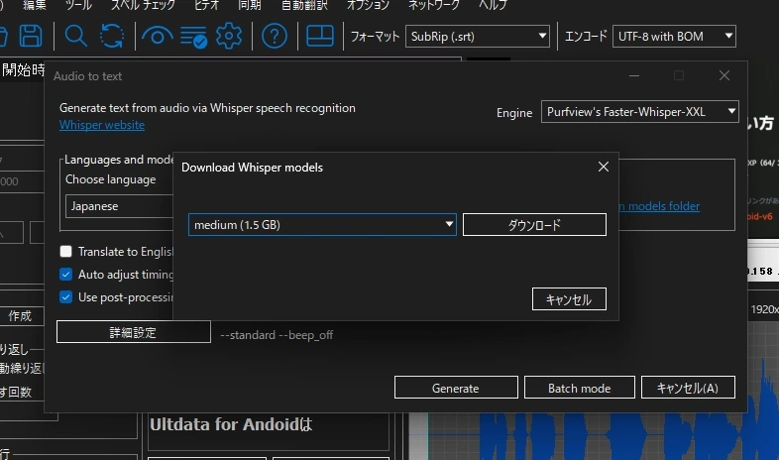Open the eye-shaped visual sync icon
This screenshot has height=460, width=779.
click(x=157, y=37)
